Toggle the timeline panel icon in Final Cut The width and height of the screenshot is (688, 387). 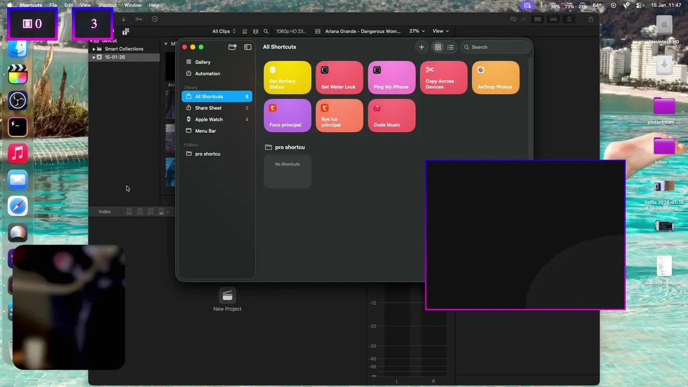(x=554, y=19)
